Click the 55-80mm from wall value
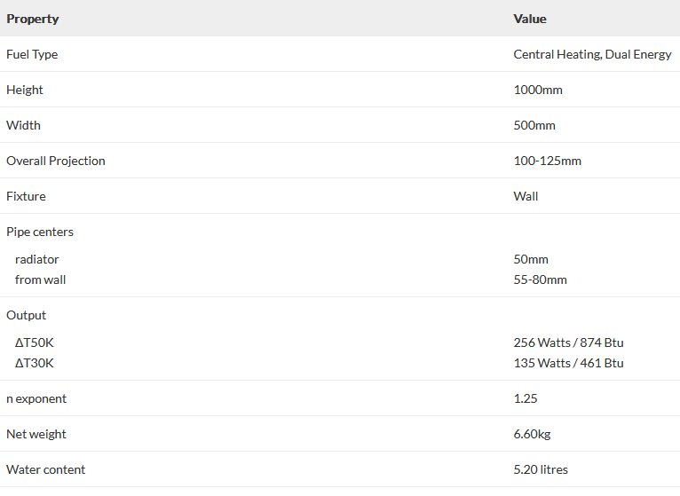This screenshot has width=680, height=496. (x=540, y=279)
